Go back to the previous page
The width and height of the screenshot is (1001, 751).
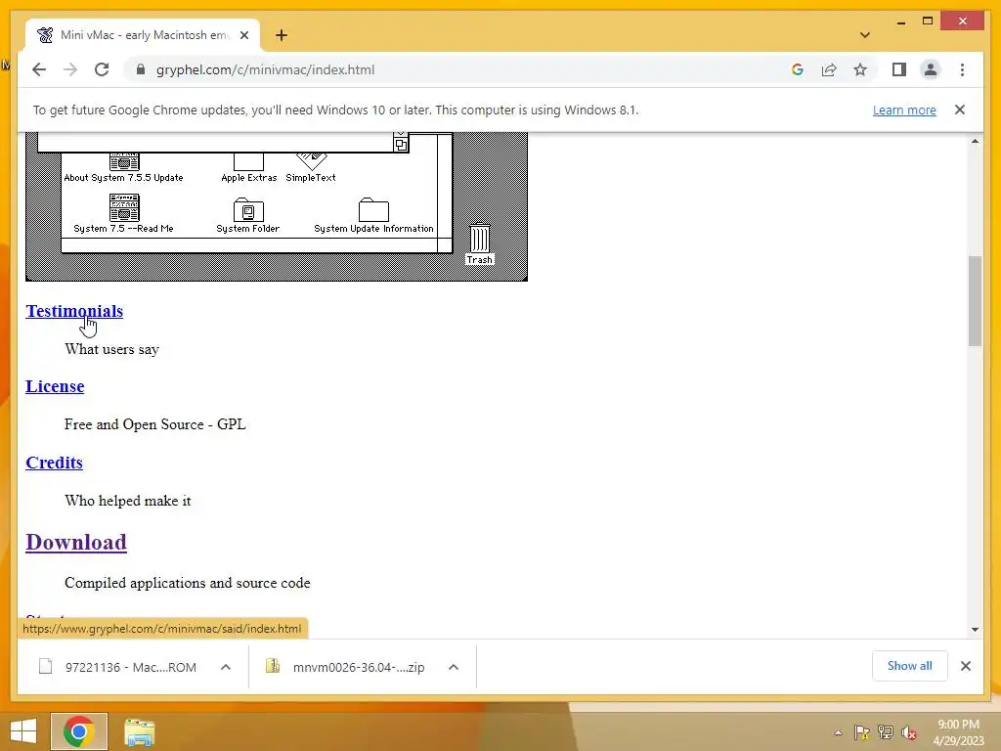click(39, 69)
